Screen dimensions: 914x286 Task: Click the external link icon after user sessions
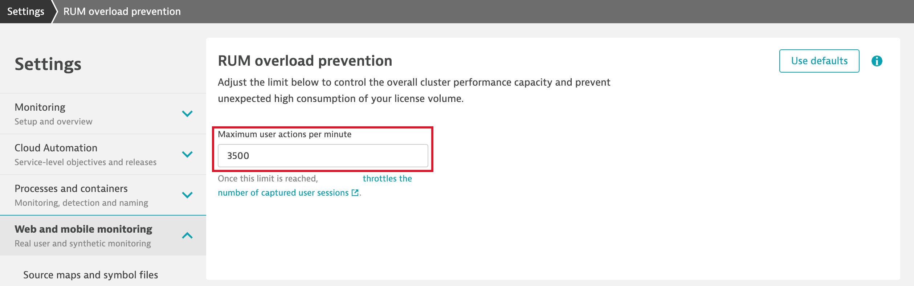pos(355,193)
